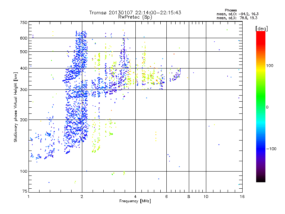Click the colorbar tick label '100'
This screenshot has width=285, height=214.
270,66
